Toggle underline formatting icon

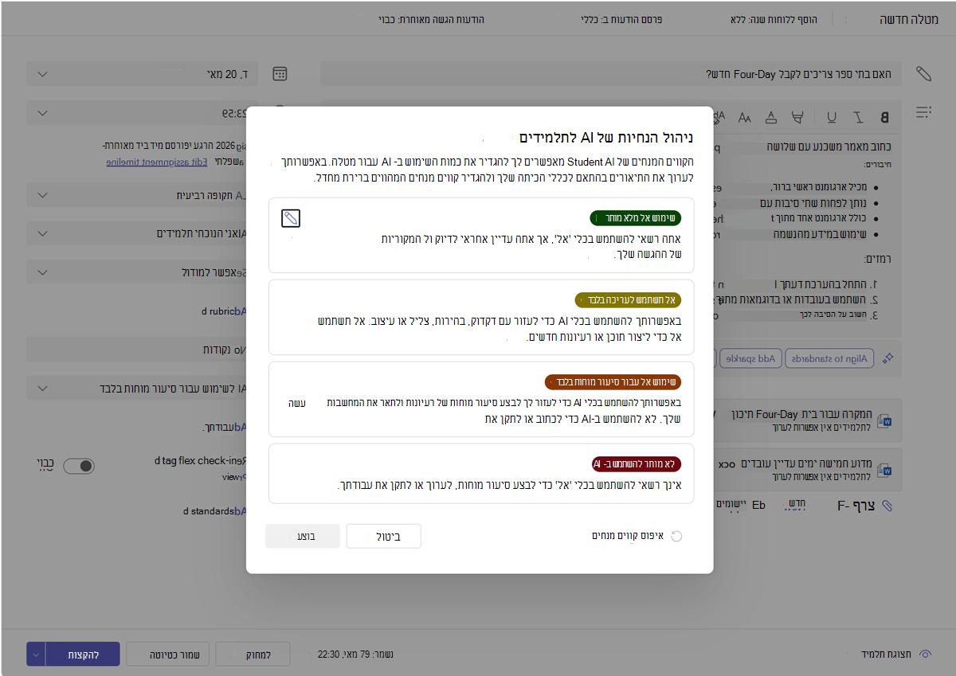coord(832,118)
